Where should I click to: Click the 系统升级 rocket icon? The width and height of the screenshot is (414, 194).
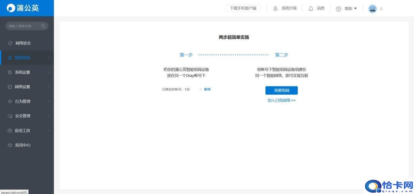click(x=275, y=8)
